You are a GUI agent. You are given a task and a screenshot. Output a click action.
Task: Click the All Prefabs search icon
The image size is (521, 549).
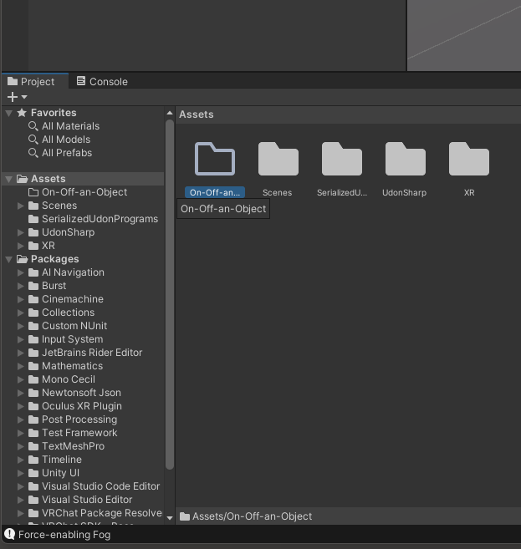tap(33, 153)
